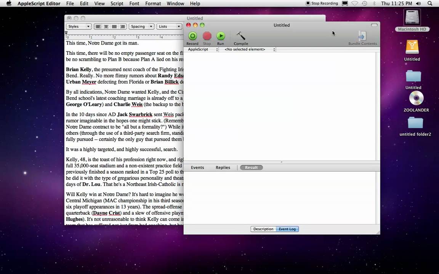
Task: Open the Styles dropdown in TextEdit window
Action: point(79,27)
